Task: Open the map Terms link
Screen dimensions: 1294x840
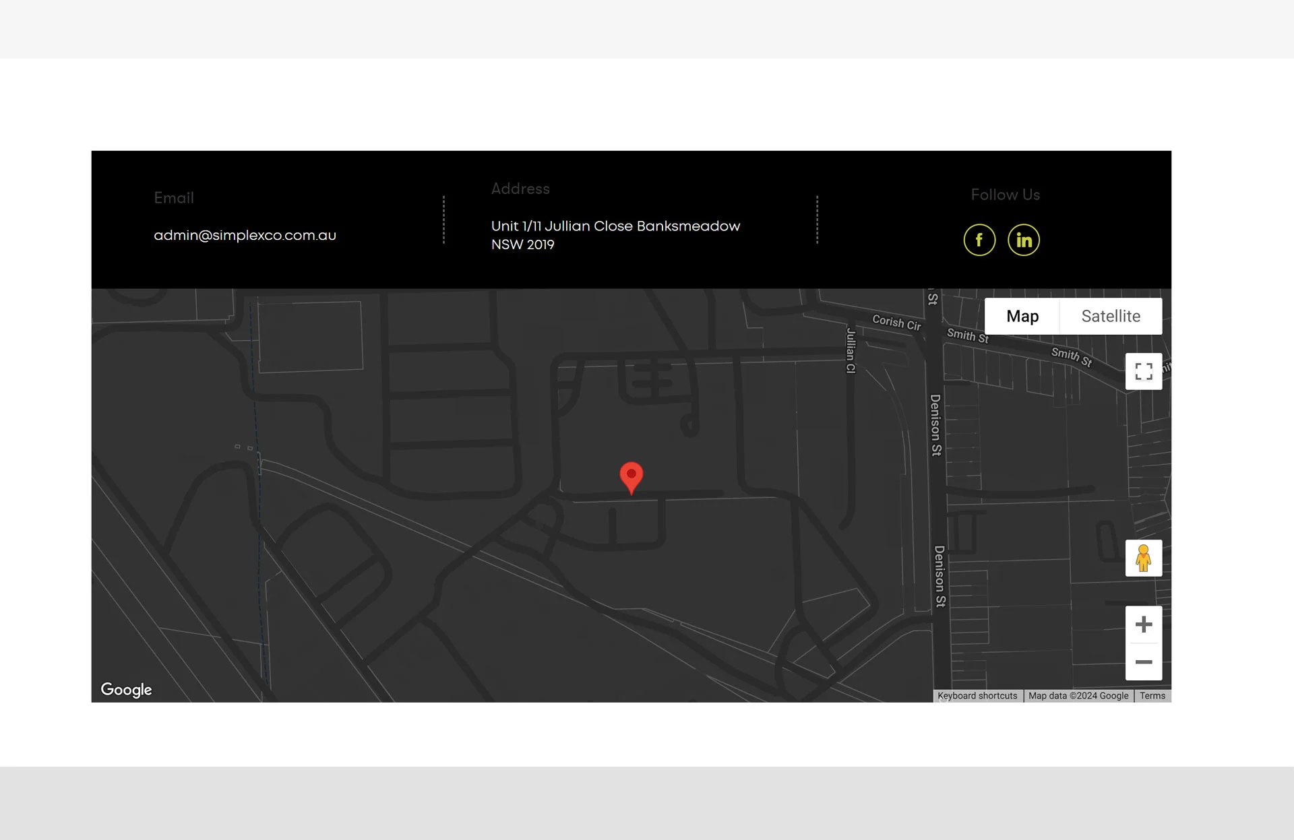Action: (1152, 696)
